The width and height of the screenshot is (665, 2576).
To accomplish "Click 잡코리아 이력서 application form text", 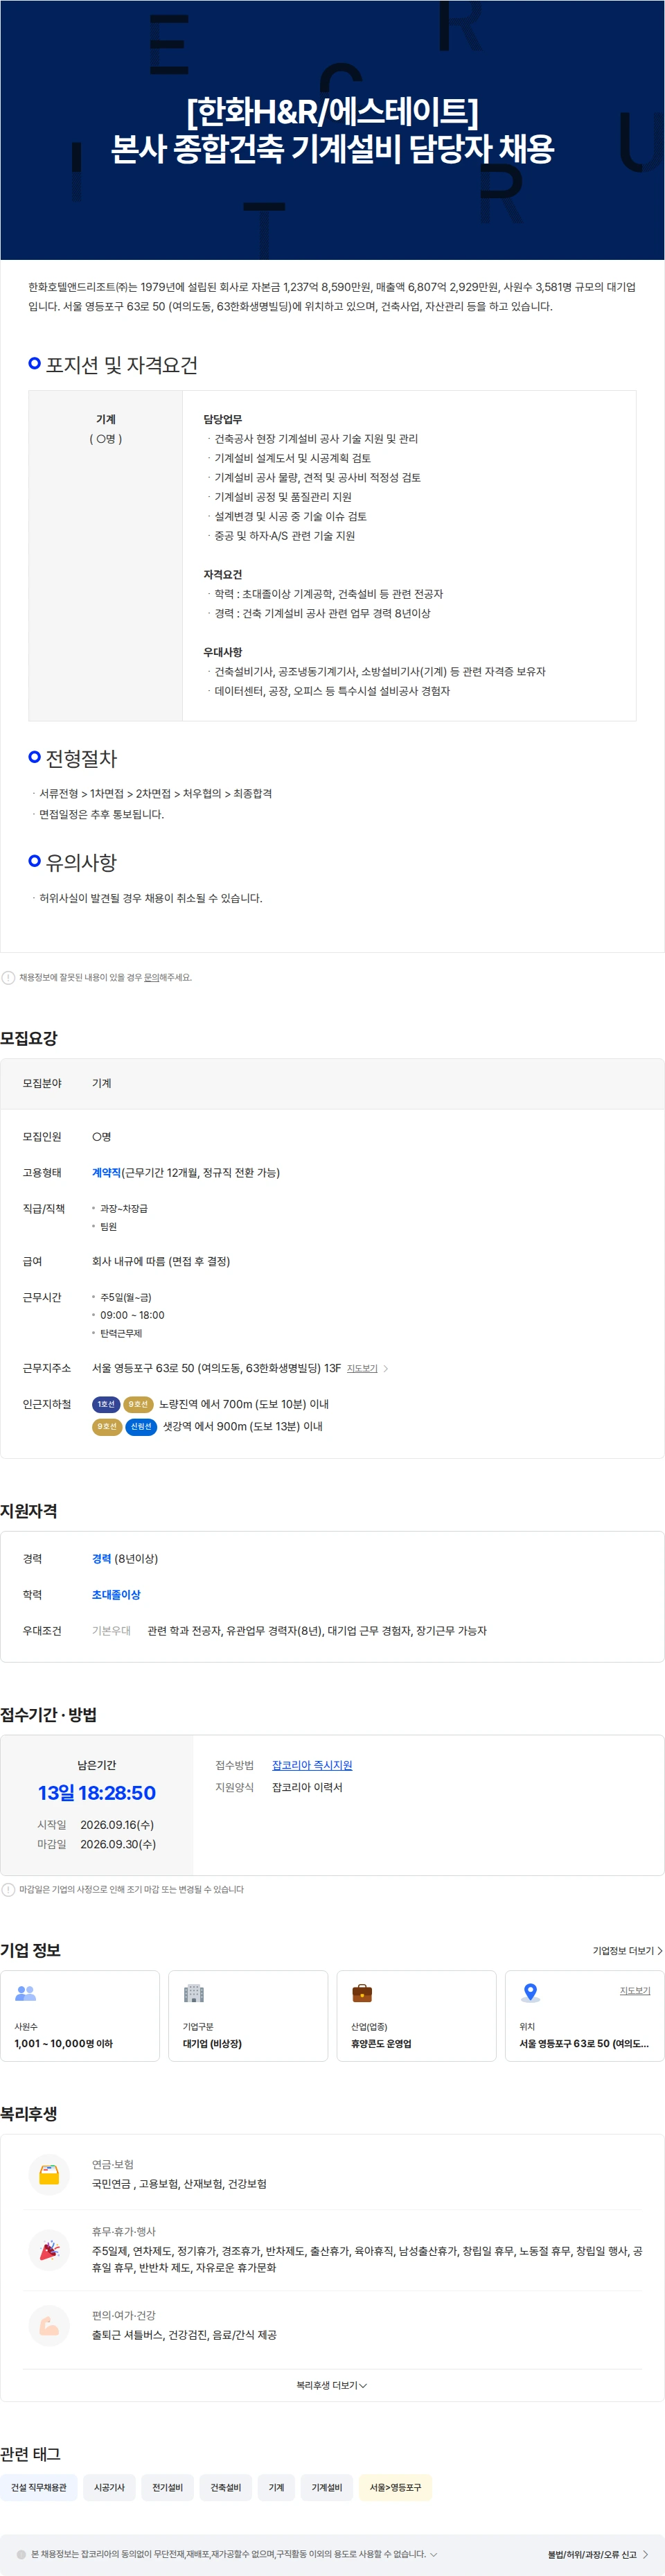I will (x=307, y=1787).
